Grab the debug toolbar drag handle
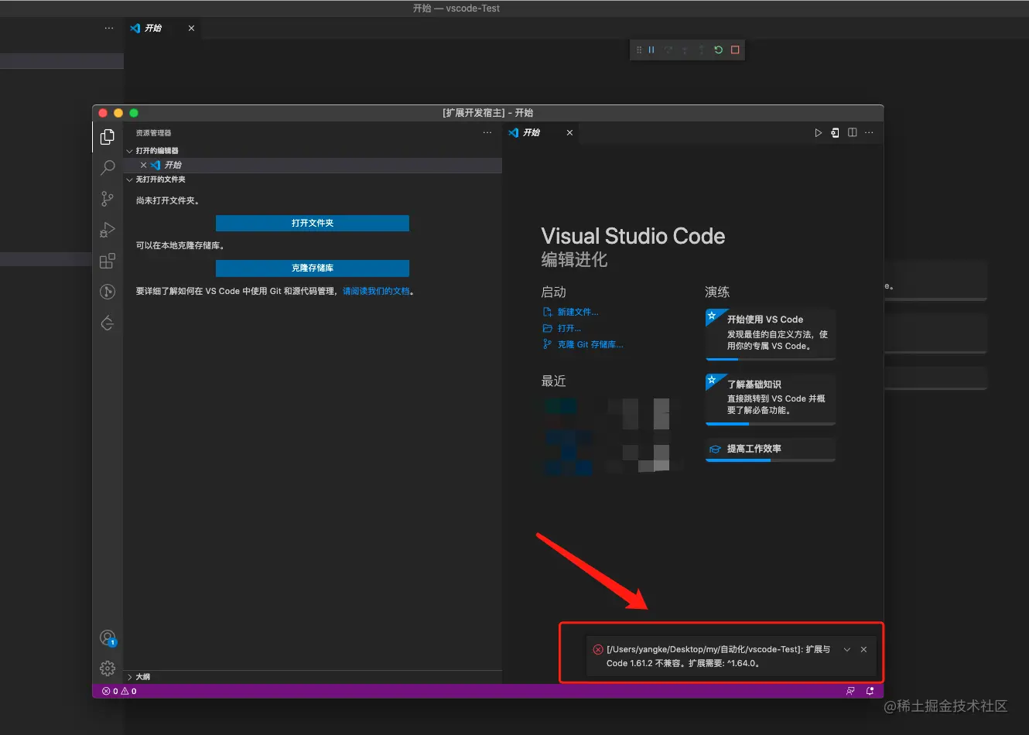Image resolution: width=1029 pixels, height=735 pixels. pyautogui.click(x=638, y=50)
